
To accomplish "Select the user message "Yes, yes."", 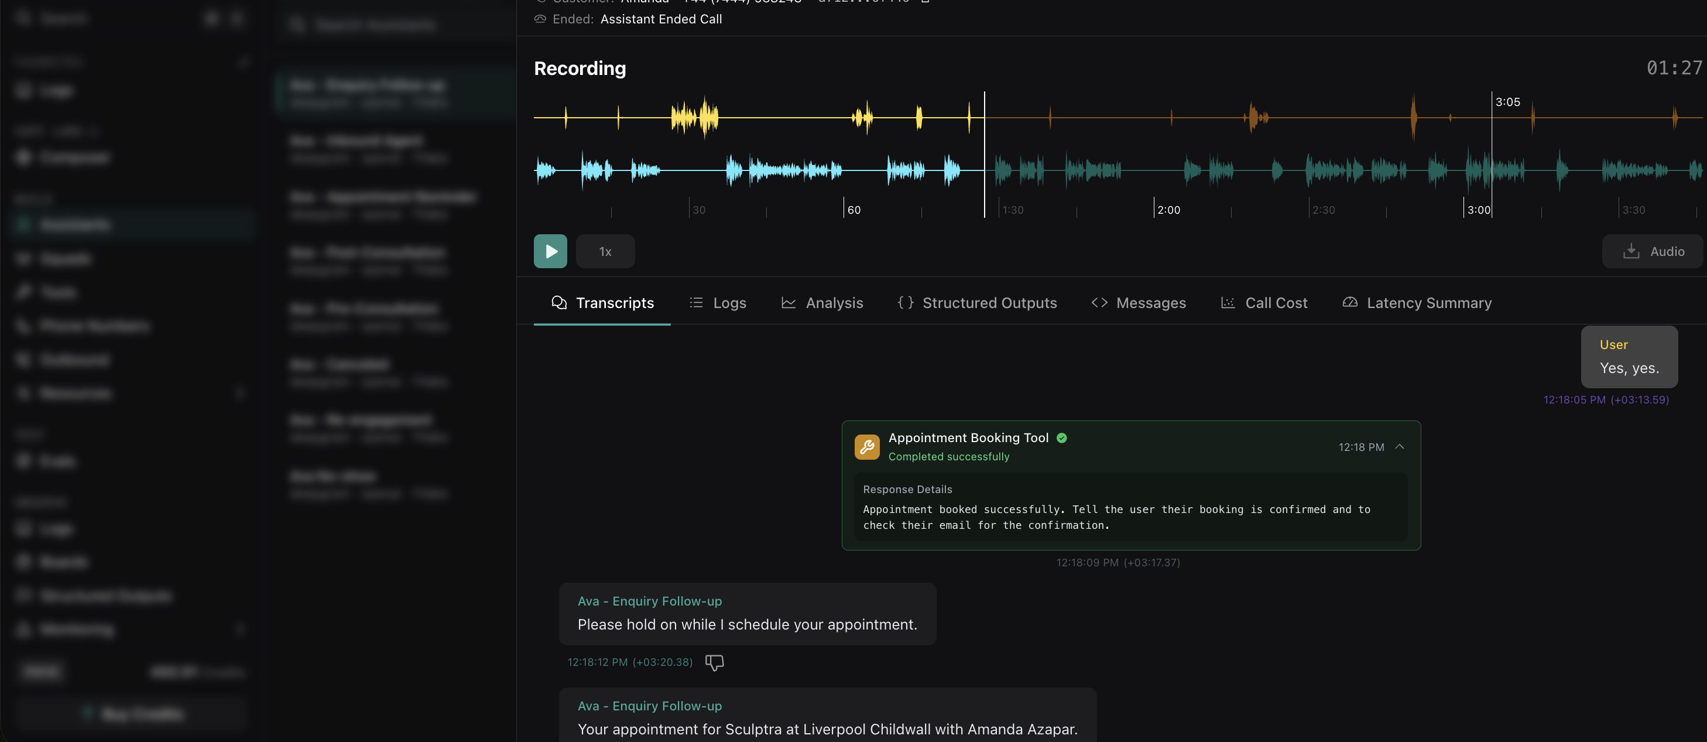I will pyautogui.click(x=1629, y=357).
